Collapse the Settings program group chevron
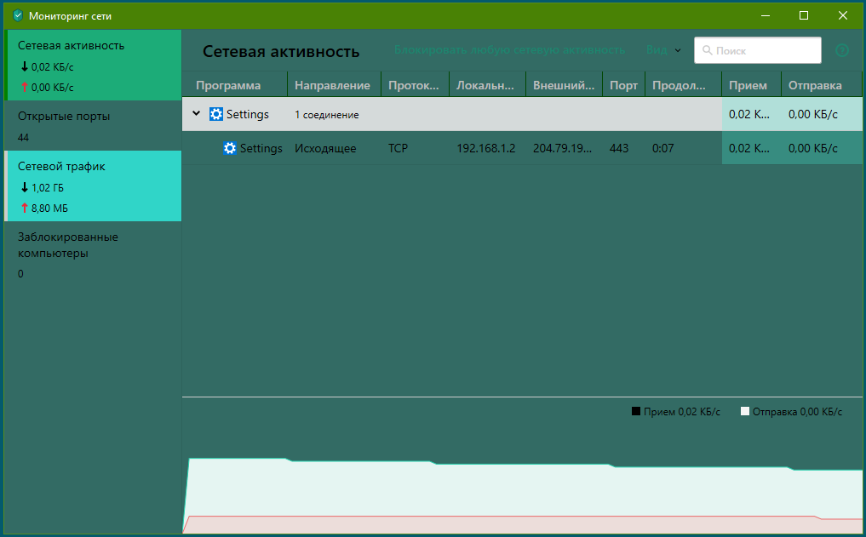866x537 pixels. 197,114
